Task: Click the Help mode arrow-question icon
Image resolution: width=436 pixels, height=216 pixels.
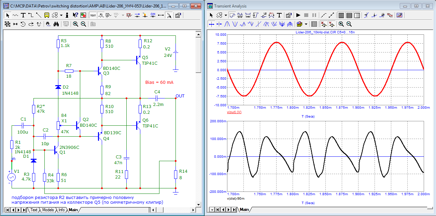Action: tap(75, 15)
